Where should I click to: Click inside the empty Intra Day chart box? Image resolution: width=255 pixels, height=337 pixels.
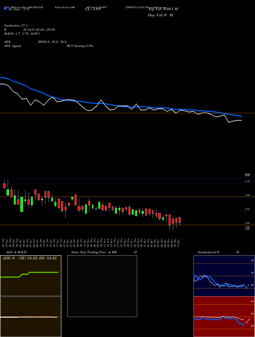[x=102, y=286]
